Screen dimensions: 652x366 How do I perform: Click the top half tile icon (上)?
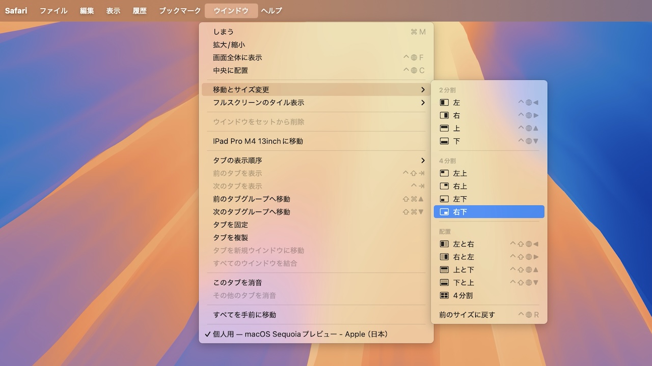[444, 128]
